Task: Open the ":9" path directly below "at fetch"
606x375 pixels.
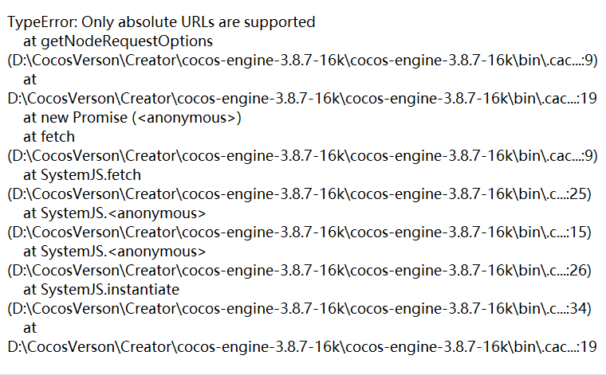Action: [x=301, y=156]
